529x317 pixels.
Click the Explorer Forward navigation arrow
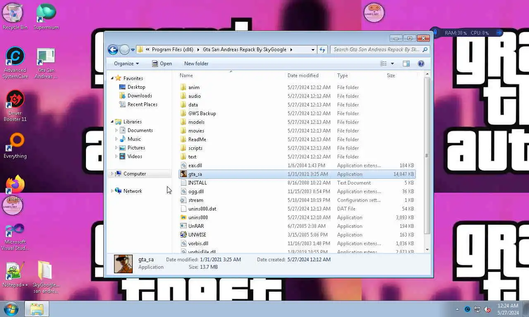(x=124, y=50)
